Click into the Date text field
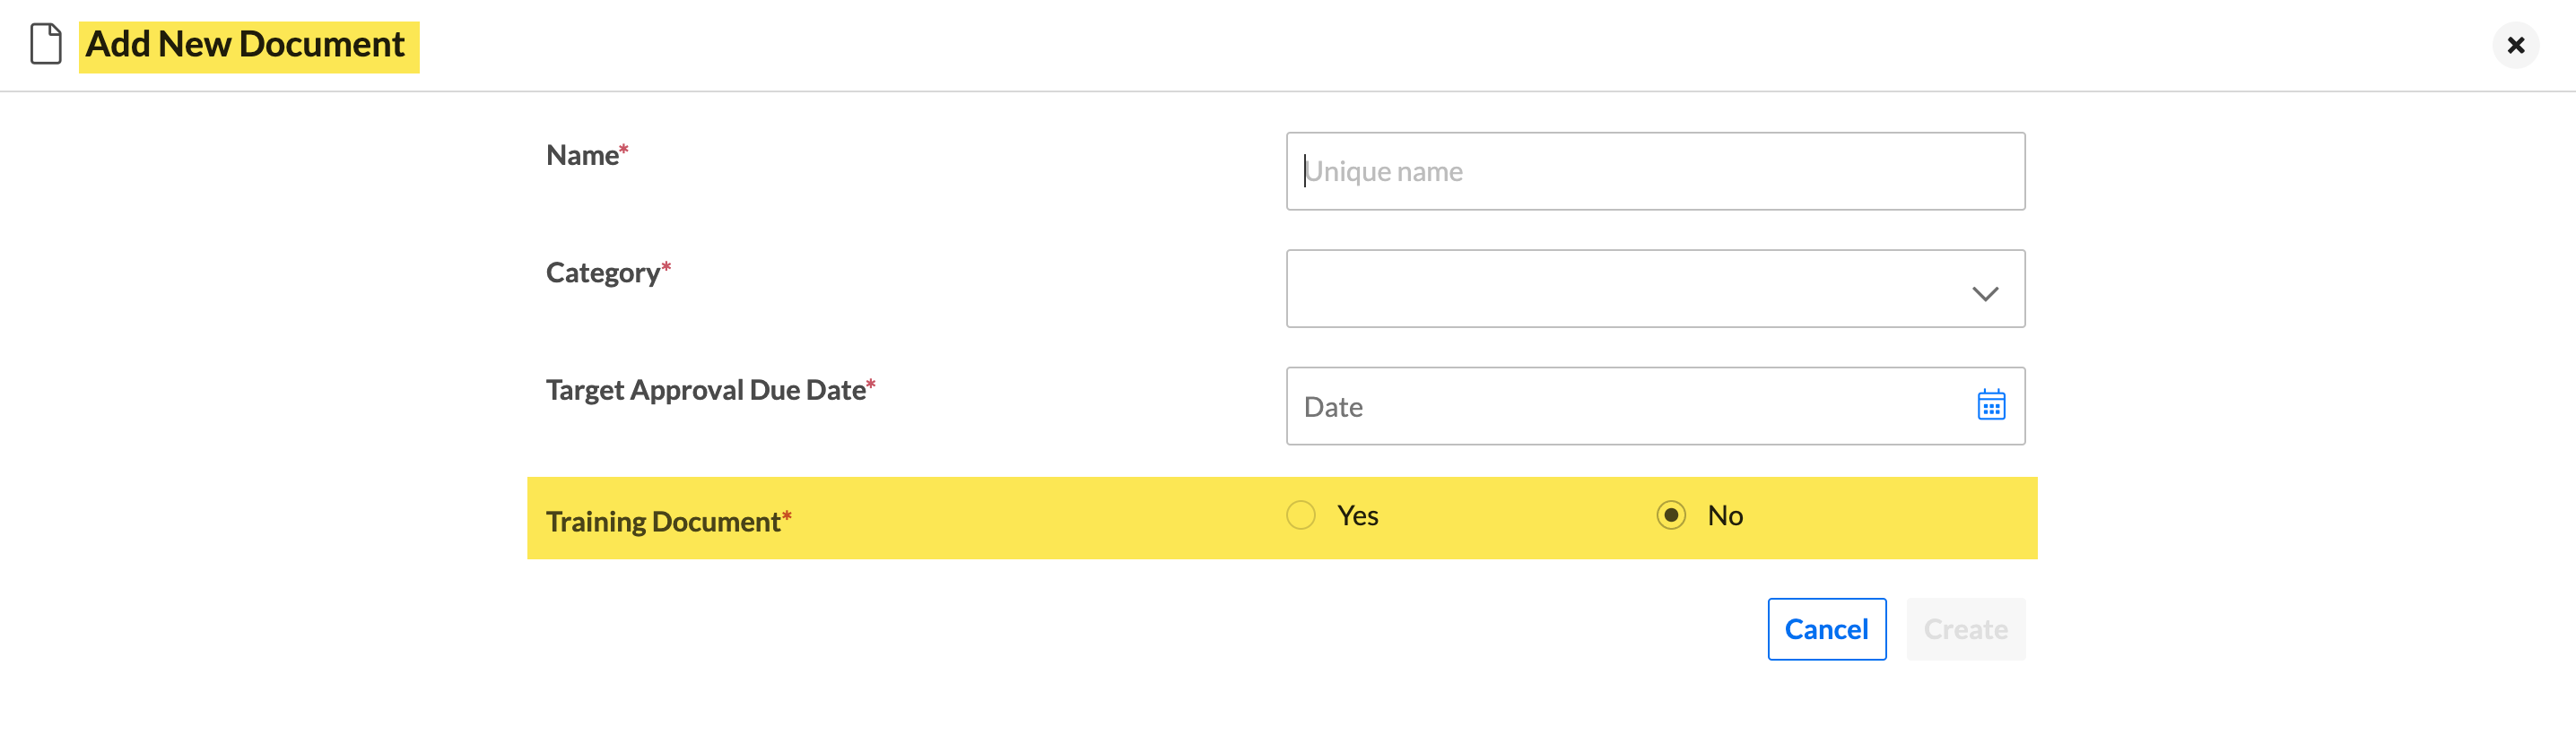Screen dimensions: 2576x735 tap(1630, 407)
